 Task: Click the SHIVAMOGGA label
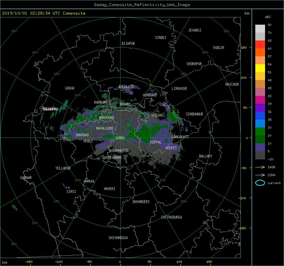click(118, 238)
